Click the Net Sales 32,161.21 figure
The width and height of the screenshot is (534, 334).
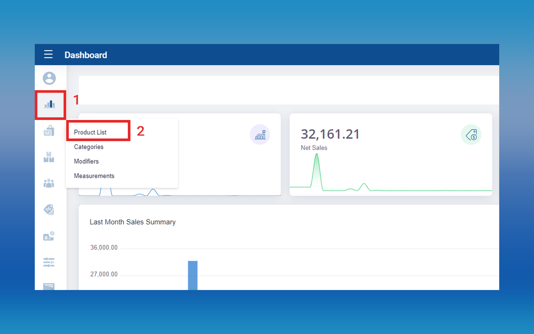tap(330, 134)
